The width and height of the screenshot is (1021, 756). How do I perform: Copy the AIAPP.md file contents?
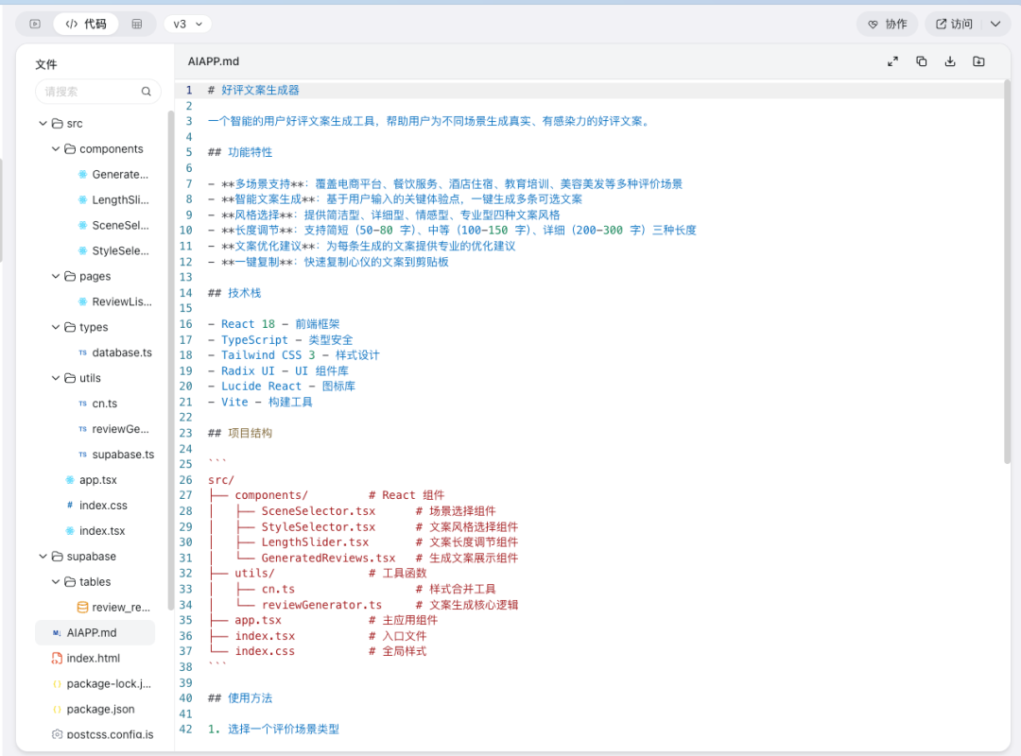(x=921, y=61)
